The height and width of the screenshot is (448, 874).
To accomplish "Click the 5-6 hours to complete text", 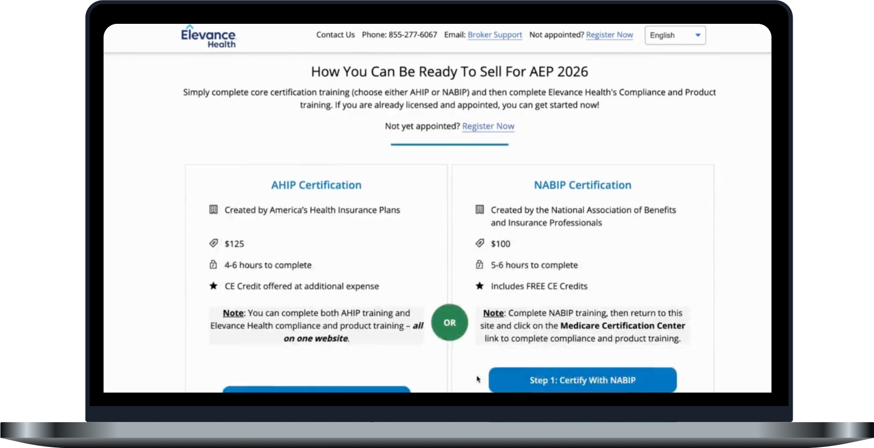I will 534,265.
